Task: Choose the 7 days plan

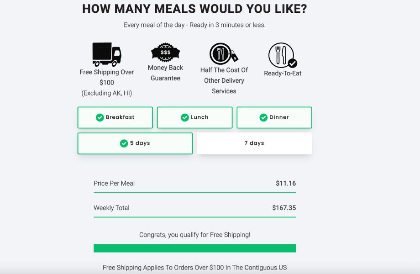Action: pyautogui.click(x=254, y=143)
